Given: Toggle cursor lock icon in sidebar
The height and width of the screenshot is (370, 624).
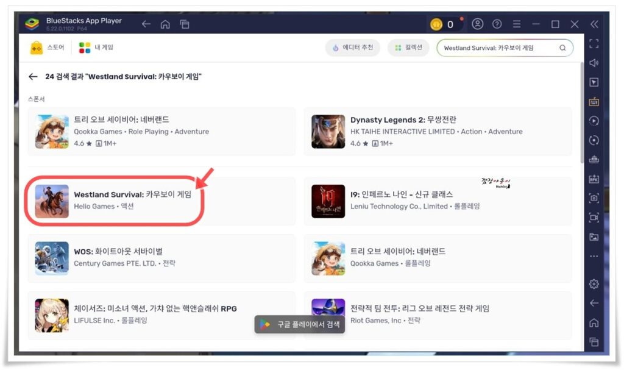Looking at the screenshot, I should (x=594, y=82).
